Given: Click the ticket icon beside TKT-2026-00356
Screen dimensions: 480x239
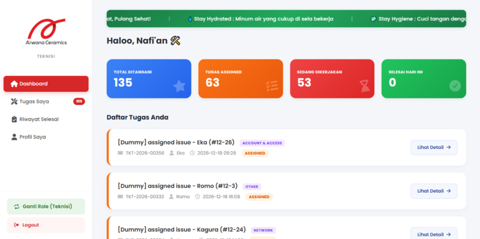Looking at the screenshot, I should click(120, 153).
